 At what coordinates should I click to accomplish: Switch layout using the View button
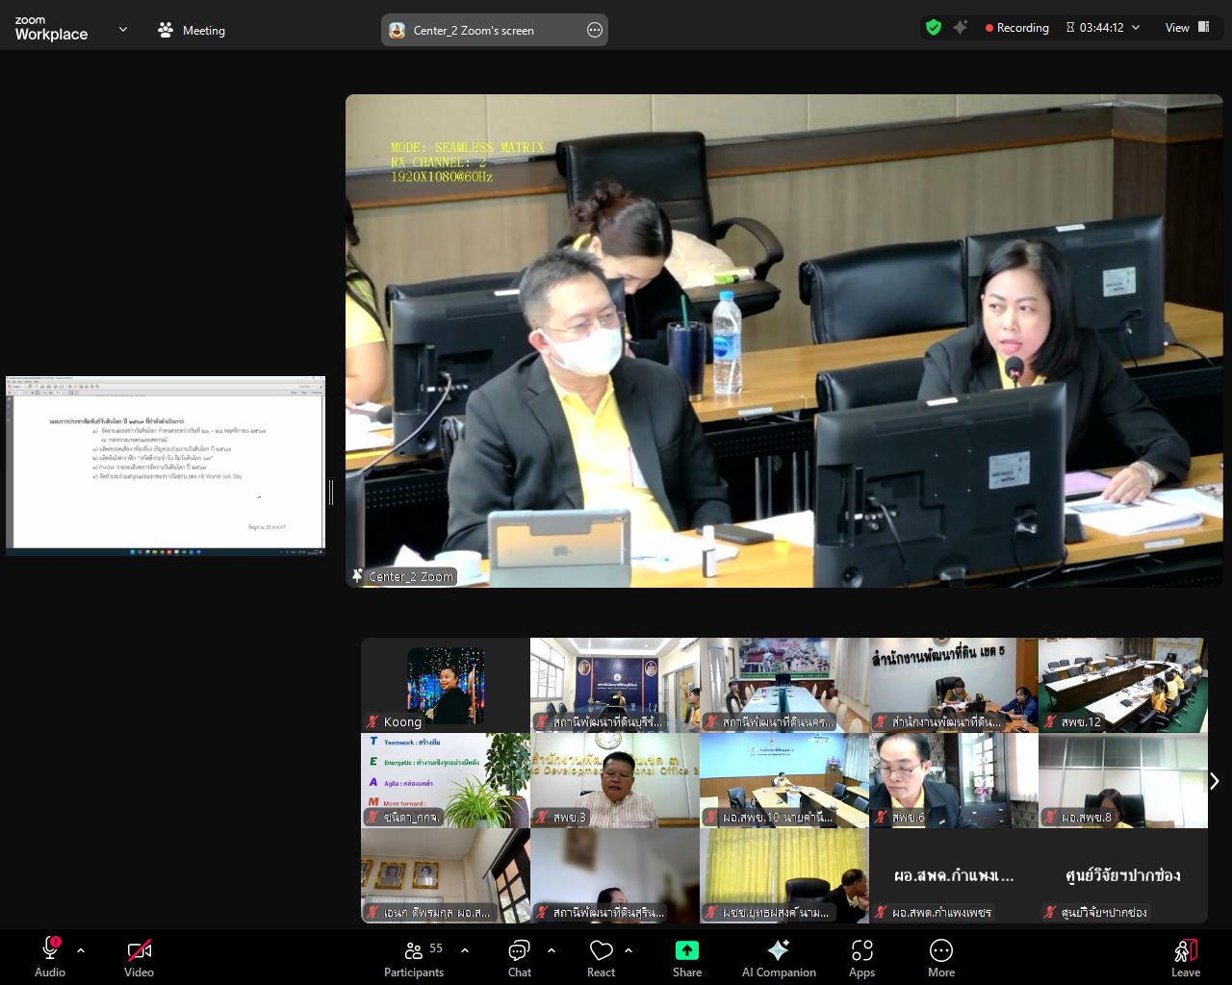1187,28
